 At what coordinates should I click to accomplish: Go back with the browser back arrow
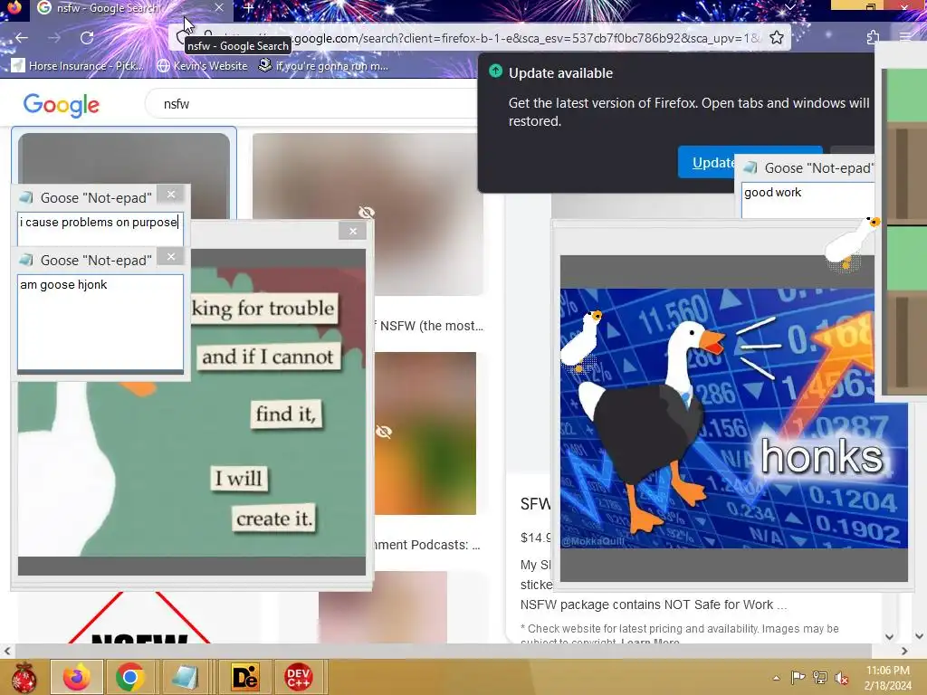[22, 38]
